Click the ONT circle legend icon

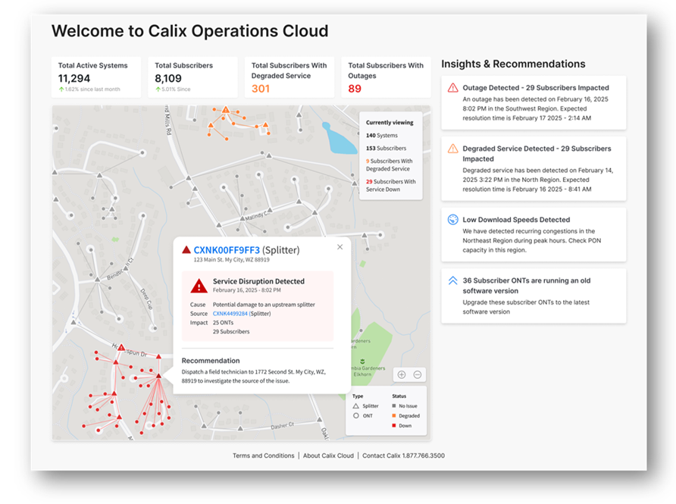355,415
